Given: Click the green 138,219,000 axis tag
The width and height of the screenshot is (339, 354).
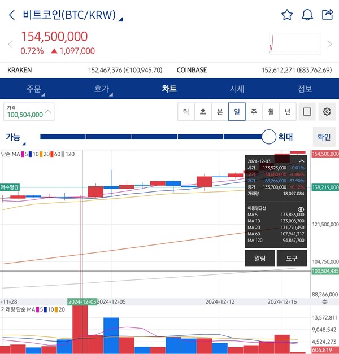Looking at the screenshot, I should coord(325,187).
